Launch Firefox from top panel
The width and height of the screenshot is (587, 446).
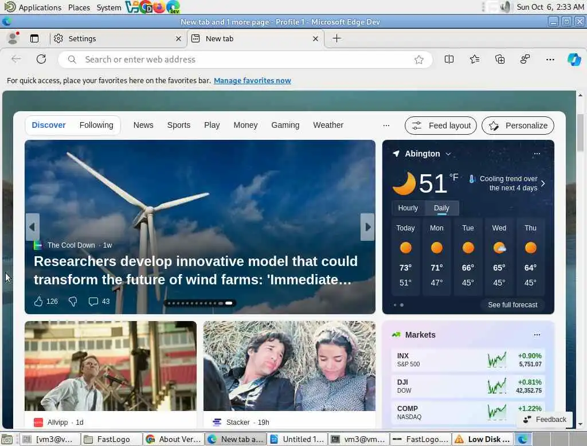[x=159, y=7]
